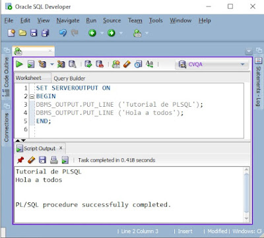Click the Autotrace icon
The image size is (264, 238).
click(61, 64)
